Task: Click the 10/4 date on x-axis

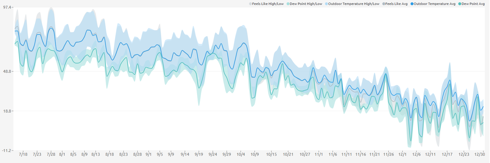Action: (241, 154)
